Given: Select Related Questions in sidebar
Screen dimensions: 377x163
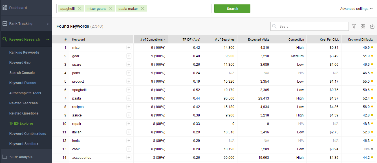Looking at the screenshot, I should click(x=24, y=113).
